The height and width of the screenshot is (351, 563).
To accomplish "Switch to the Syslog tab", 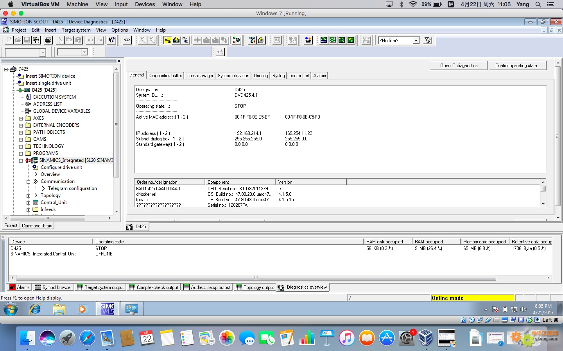I will pos(278,76).
